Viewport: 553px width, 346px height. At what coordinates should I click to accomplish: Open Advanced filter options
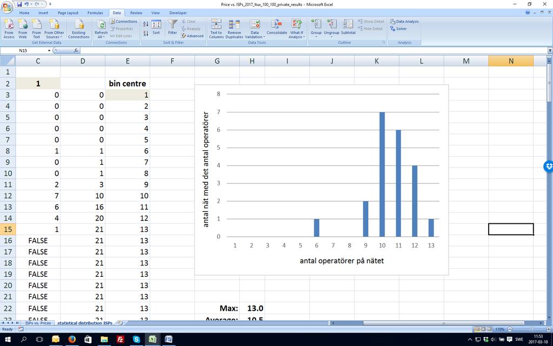click(192, 36)
